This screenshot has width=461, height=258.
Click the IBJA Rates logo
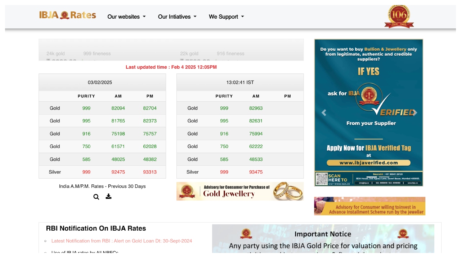tap(67, 15)
